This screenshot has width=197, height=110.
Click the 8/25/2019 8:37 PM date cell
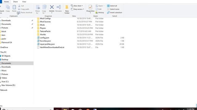tap(84, 22)
